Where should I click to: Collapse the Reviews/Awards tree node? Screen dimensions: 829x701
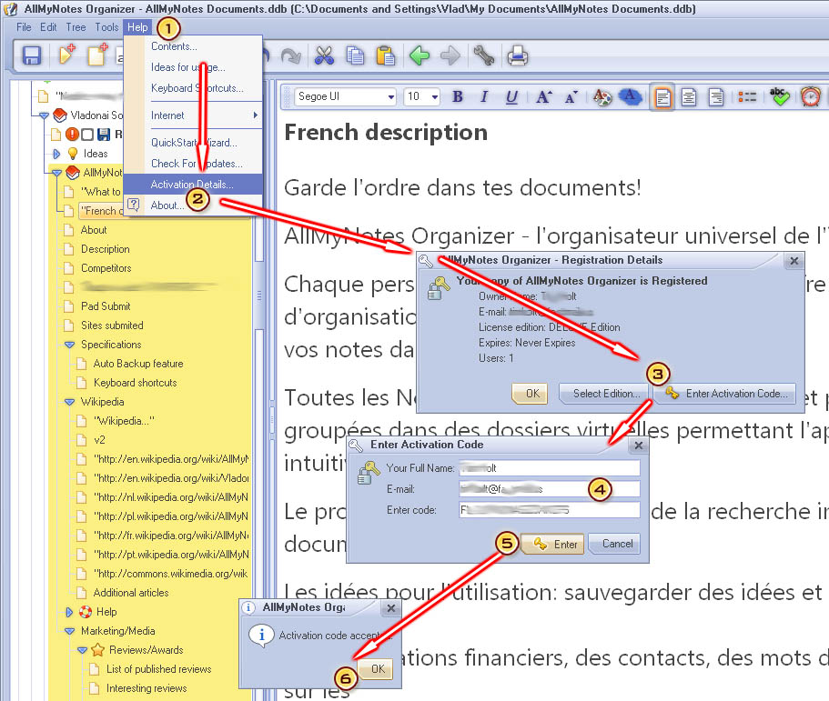tap(82, 650)
